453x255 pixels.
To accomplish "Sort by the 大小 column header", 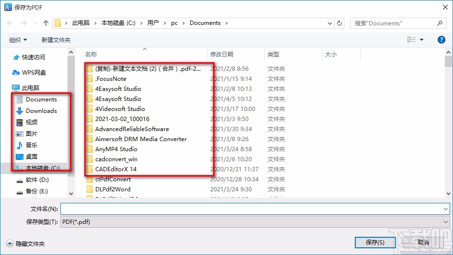I will 331,54.
